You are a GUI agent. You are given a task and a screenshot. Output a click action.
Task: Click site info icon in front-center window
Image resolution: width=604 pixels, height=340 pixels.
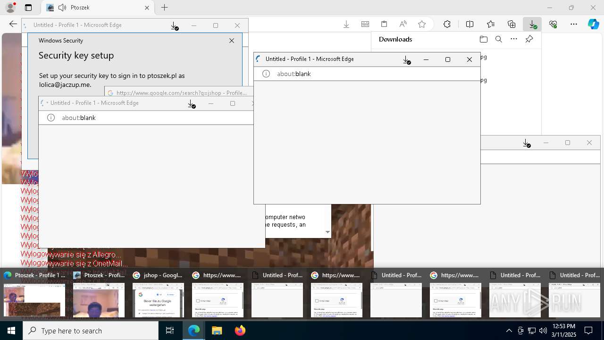pyautogui.click(x=266, y=74)
